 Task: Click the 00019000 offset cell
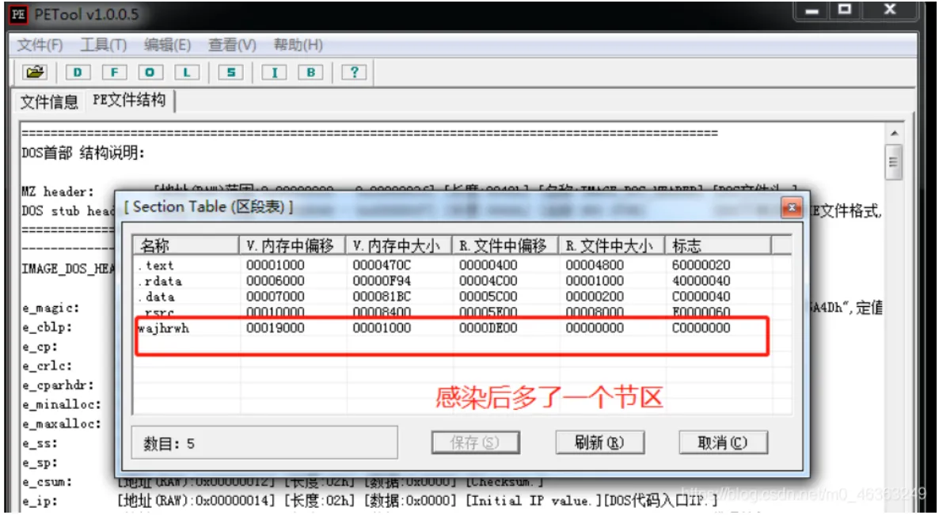click(x=276, y=328)
